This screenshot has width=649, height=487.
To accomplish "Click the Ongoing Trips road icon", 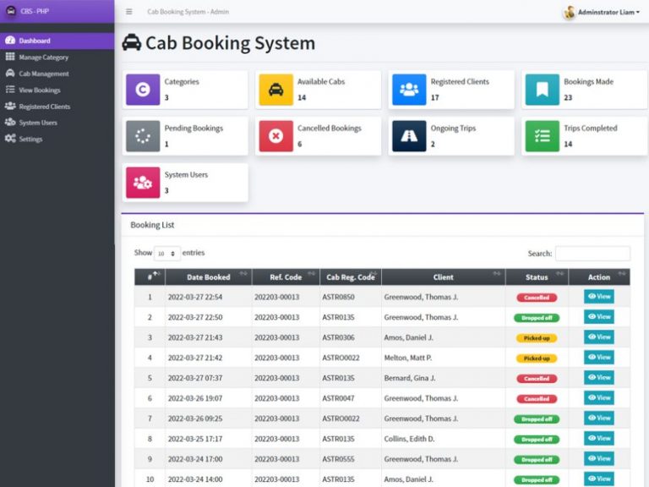I will pyautogui.click(x=409, y=136).
